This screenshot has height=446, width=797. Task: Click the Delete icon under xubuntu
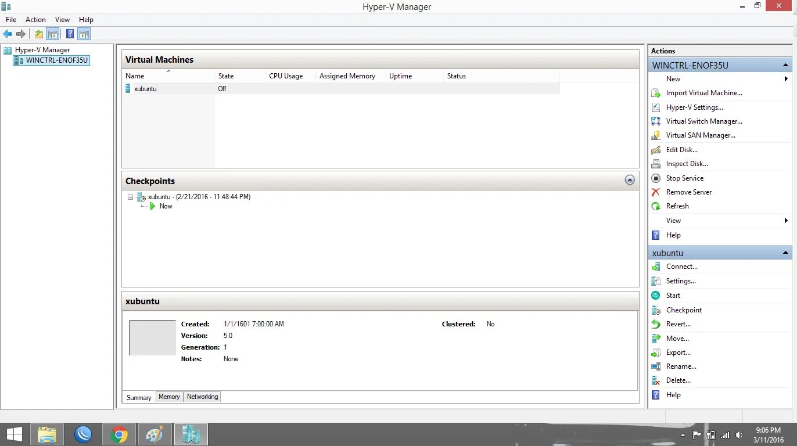point(656,380)
